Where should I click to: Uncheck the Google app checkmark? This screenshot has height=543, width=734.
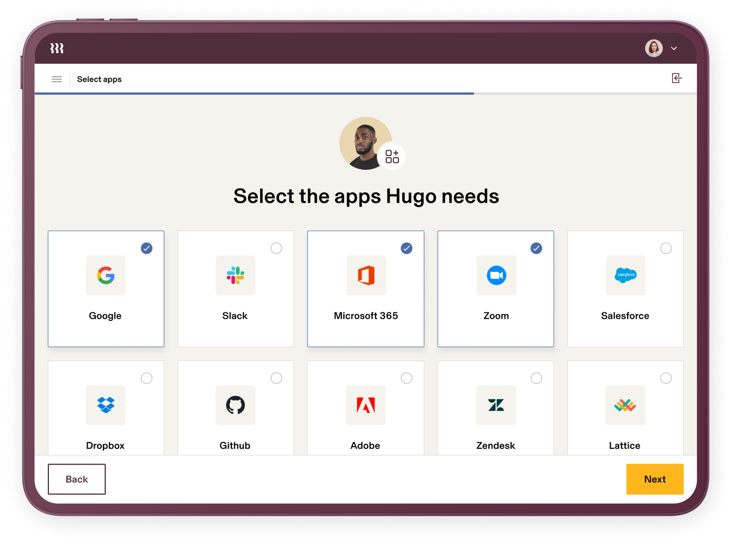click(x=147, y=248)
